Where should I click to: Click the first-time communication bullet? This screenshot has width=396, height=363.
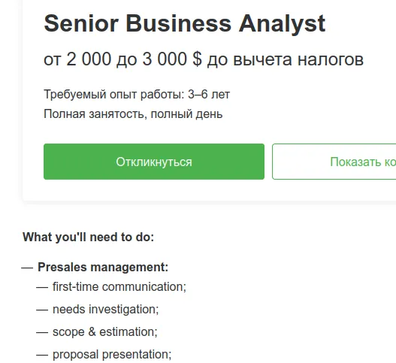tap(119, 286)
